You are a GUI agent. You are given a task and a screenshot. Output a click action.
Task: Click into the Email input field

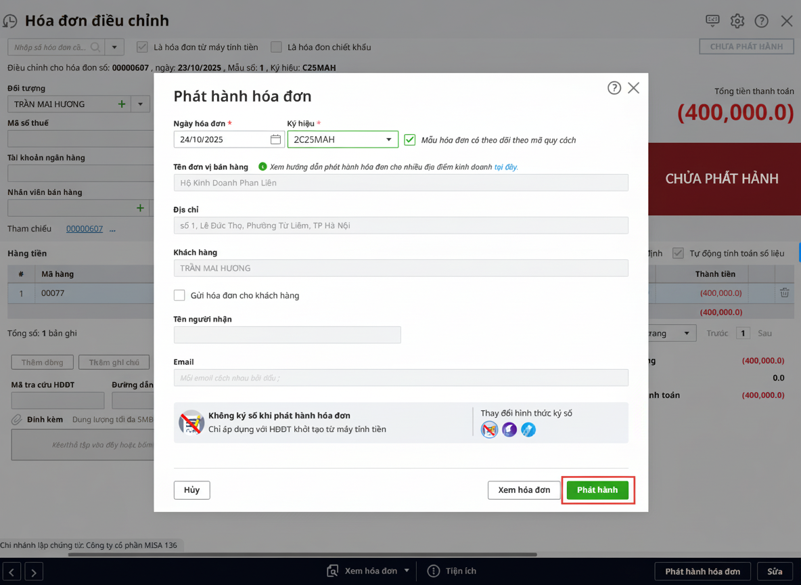coord(400,378)
